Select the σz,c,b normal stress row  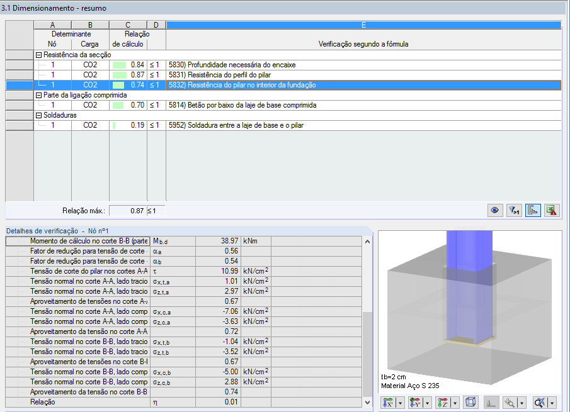[x=183, y=382]
